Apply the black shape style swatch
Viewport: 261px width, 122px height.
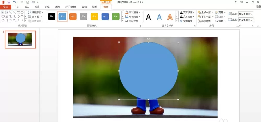point(52,16)
